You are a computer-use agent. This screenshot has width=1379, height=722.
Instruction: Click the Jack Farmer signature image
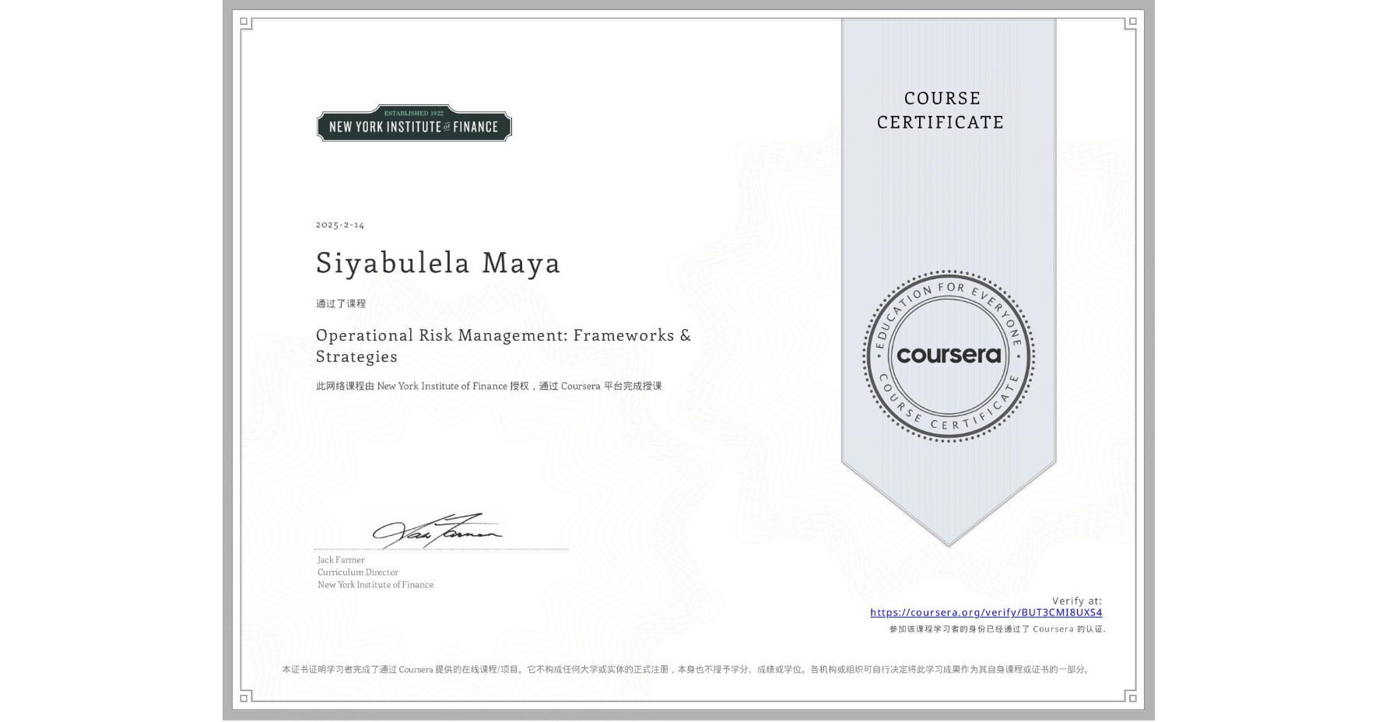(x=438, y=531)
